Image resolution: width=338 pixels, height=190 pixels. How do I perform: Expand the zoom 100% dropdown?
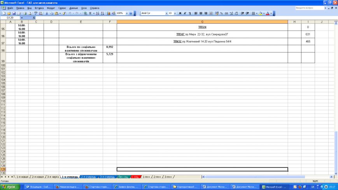[126, 13]
